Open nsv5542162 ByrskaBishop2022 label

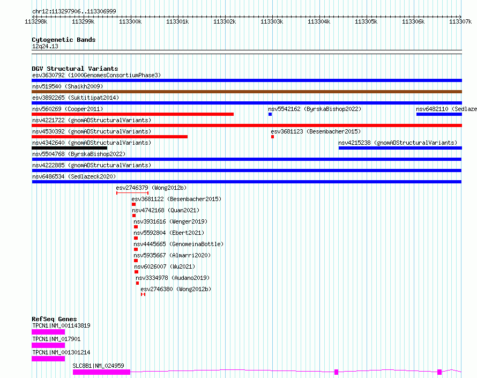click(x=315, y=109)
